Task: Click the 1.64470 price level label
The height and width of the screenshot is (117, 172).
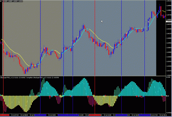Action: [169, 24]
